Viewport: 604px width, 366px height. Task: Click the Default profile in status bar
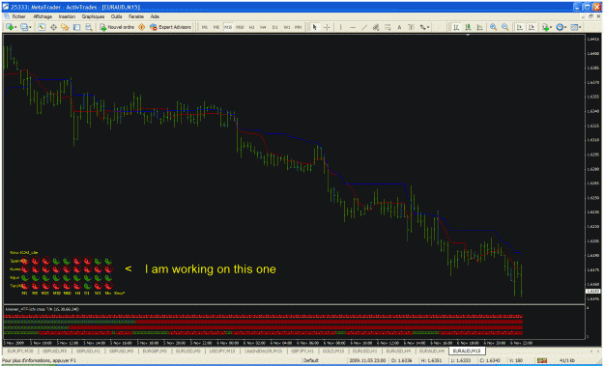[x=310, y=360]
